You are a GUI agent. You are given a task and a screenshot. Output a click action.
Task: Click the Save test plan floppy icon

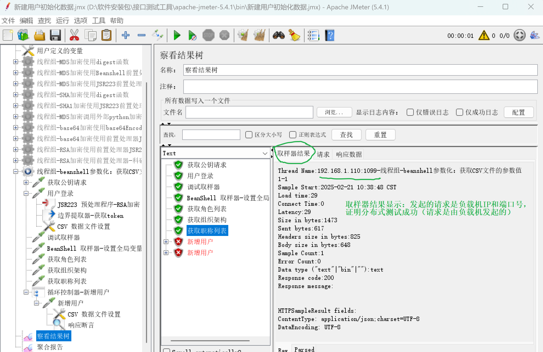[55, 35]
